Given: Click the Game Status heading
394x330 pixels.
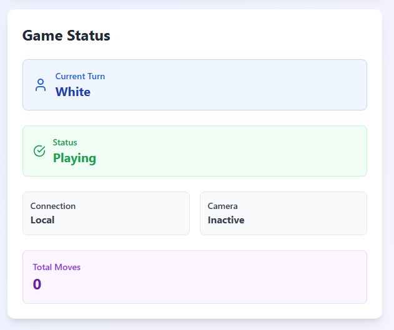Looking at the screenshot, I should (x=66, y=36).
